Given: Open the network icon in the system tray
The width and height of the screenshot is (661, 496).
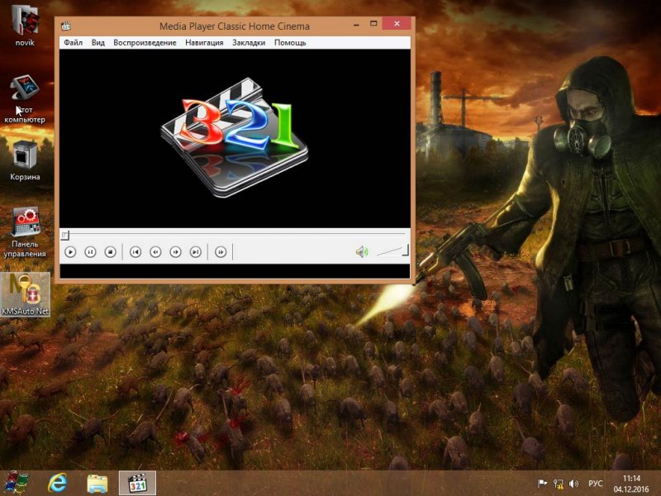Looking at the screenshot, I should click(559, 484).
